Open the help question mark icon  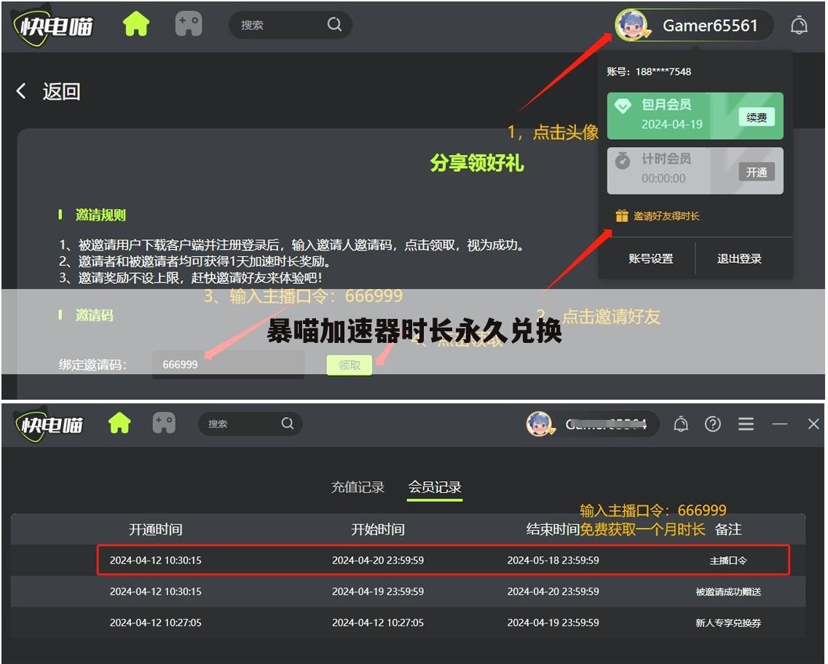tap(713, 424)
